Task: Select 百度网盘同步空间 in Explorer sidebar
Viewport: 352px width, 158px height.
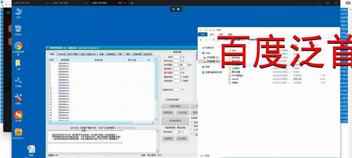Action: (x=212, y=72)
